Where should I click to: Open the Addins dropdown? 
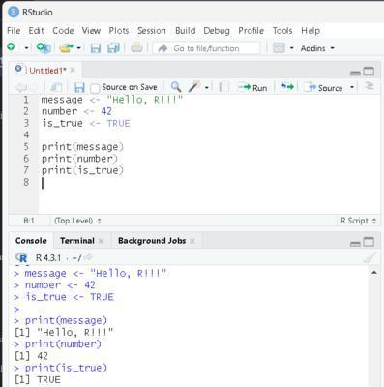tap(317, 48)
